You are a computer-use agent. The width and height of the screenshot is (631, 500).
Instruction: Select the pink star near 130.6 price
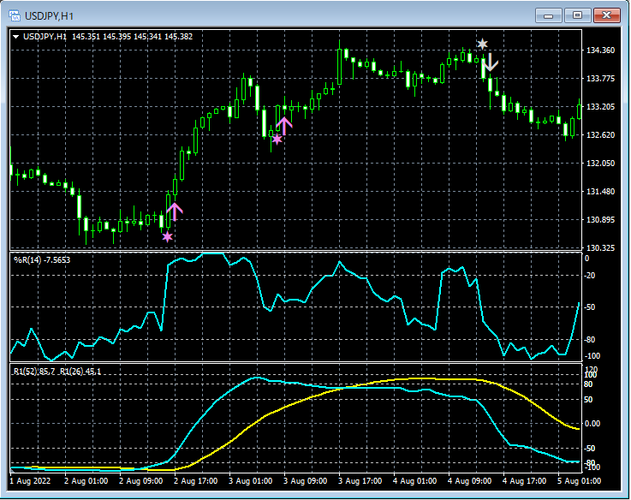pos(167,236)
